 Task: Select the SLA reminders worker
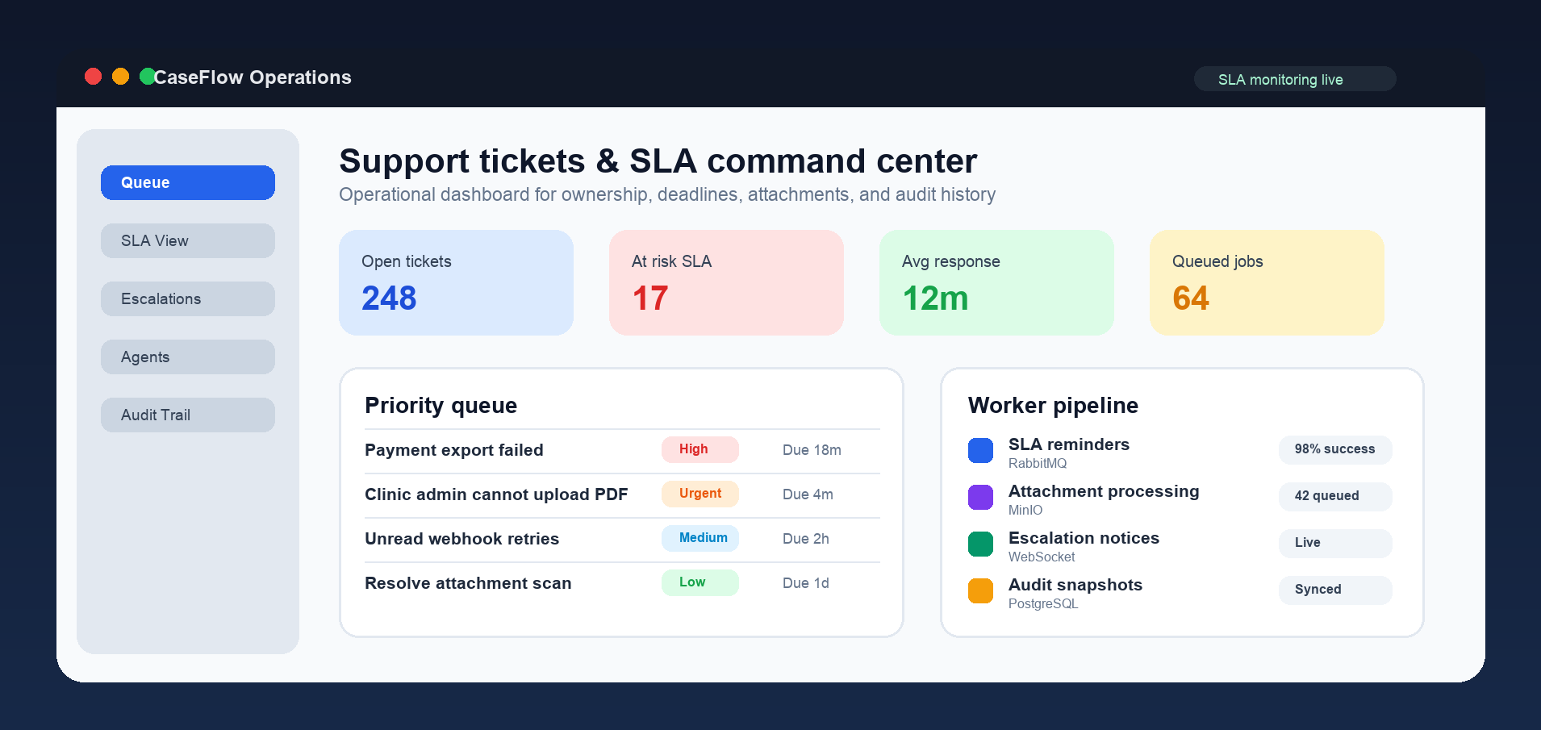click(x=1180, y=452)
